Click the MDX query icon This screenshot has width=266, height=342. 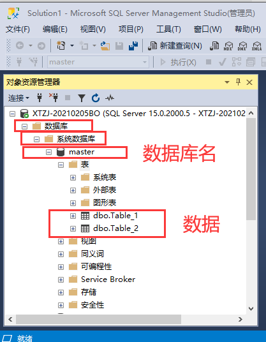[x=228, y=46]
